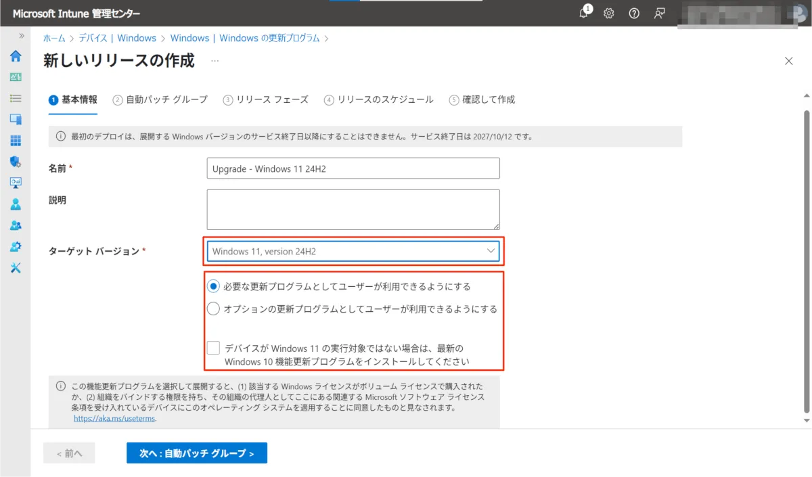812x477 pixels.
Task: Open the help question mark icon
Action: (634, 14)
